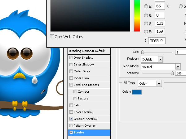Select the Blue B radio button
The image size is (186, 139).
point(146,32)
